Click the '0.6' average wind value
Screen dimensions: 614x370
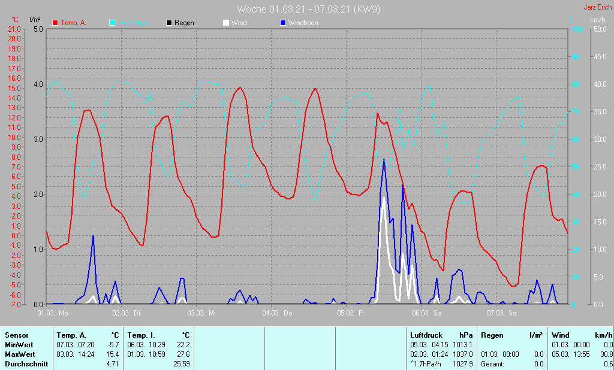click(610, 364)
